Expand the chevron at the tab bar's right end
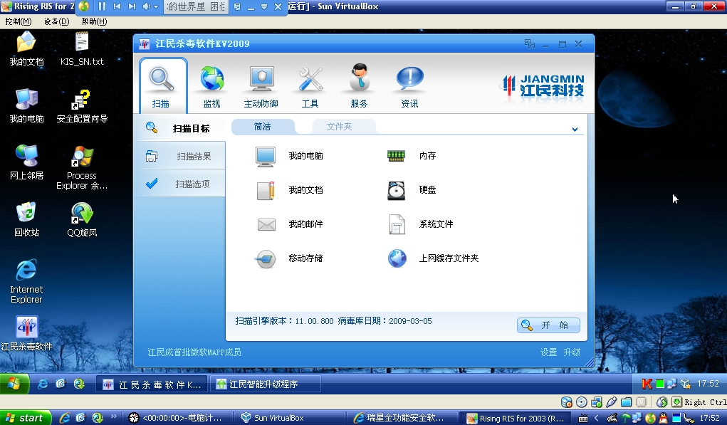This screenshot has width=727, height=425. (575, 130)
